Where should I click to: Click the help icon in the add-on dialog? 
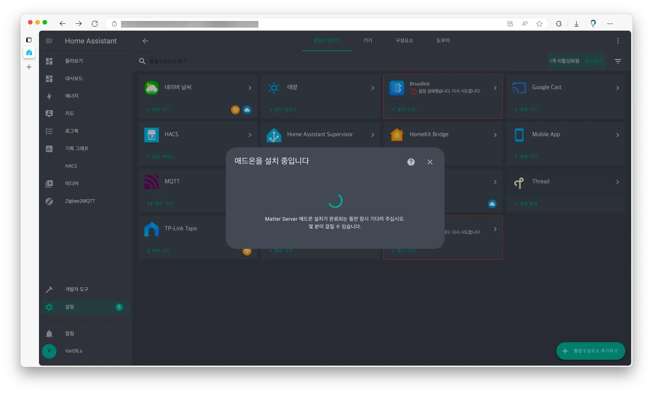(x=411, y=162)
